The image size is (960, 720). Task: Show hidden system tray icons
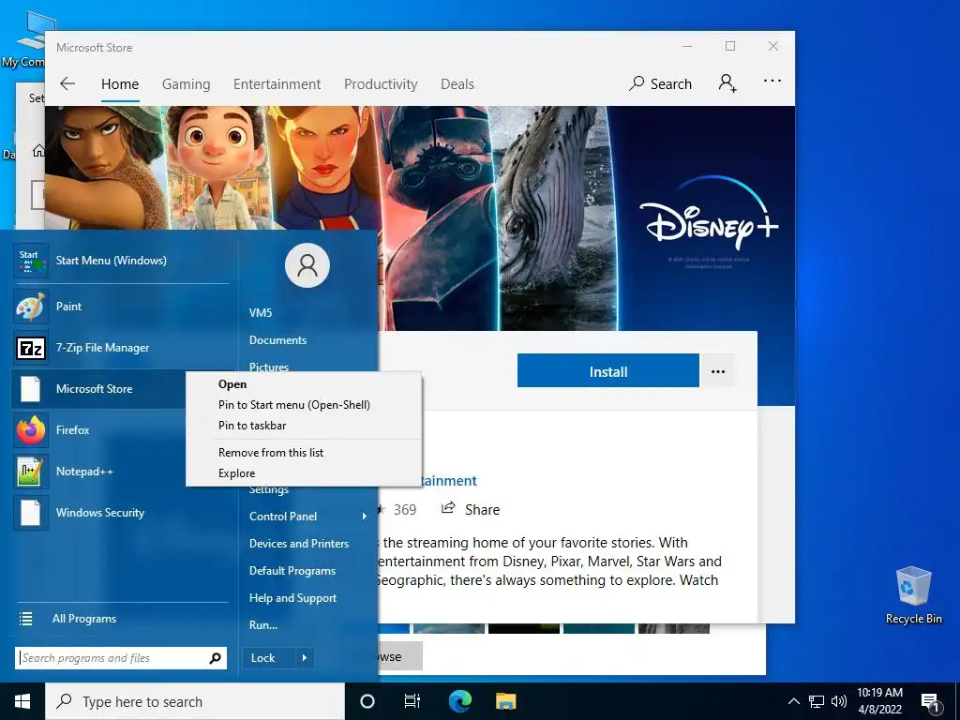click(x=793, y=701)
